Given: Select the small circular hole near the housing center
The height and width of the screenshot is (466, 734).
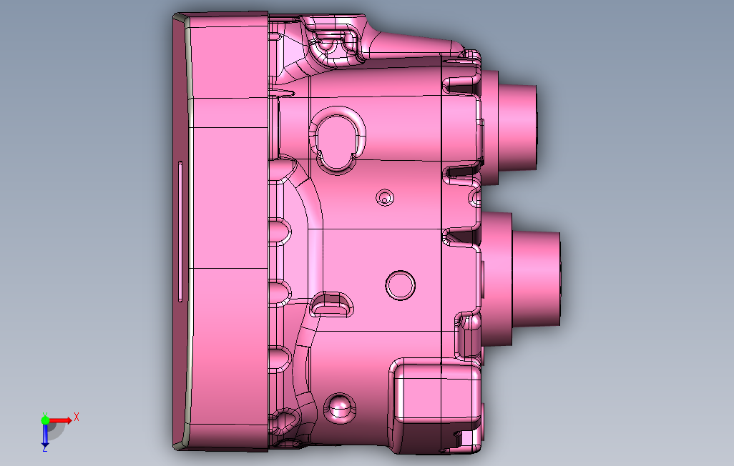Looking at the screenshot, I should coord(385,197).
